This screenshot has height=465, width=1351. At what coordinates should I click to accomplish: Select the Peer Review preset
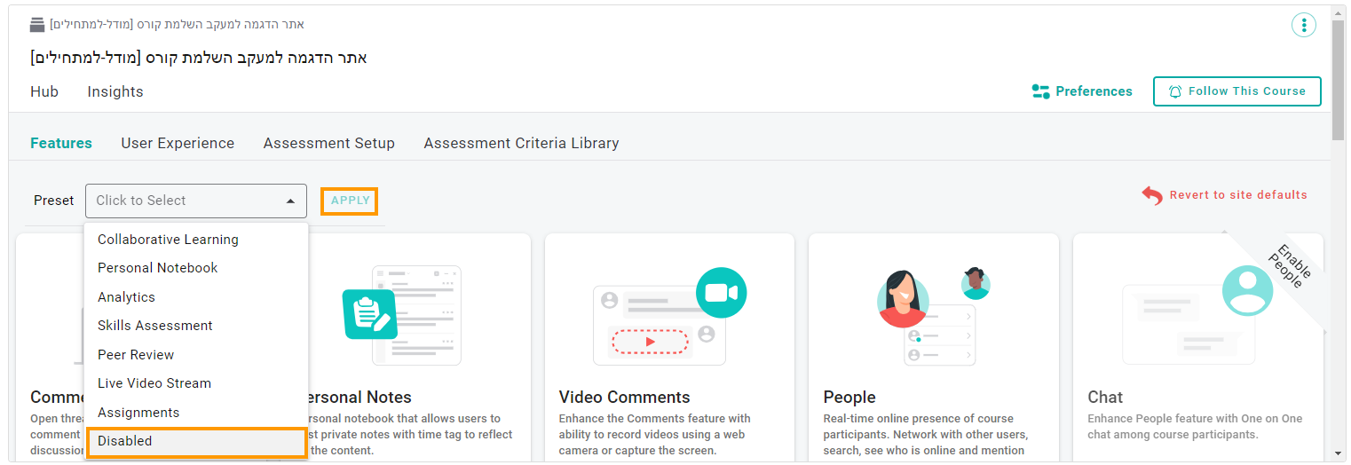[136, 355]
